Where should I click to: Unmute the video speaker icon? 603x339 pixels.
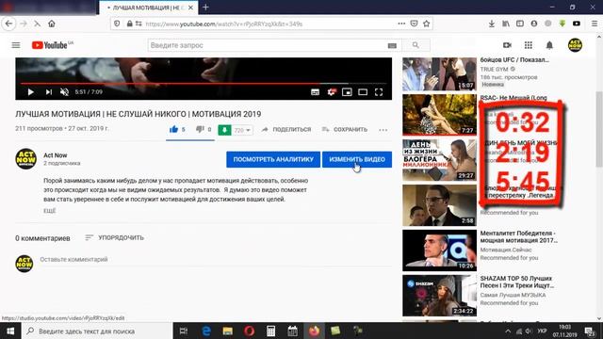(x=64, y=92)
